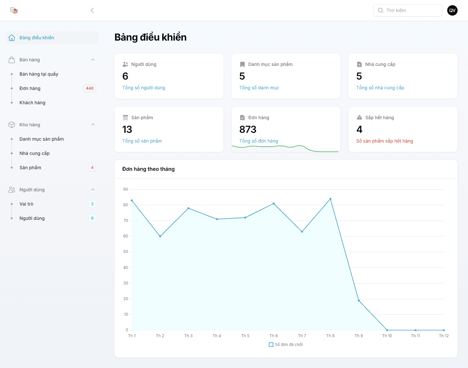Open Bảng điều khiển in the sidebar
This screenshot has height=368, width=468.
[x=52, y=38]
